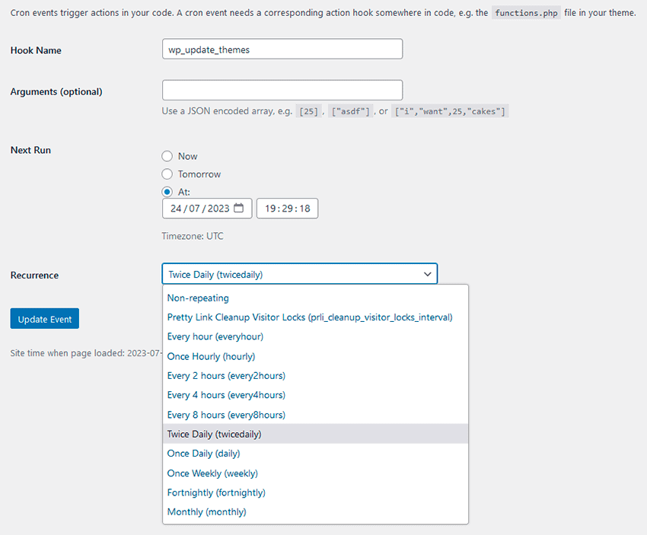Open the calendar date picker icon
The height and width of the screenshot is (535, 647).
[238, 208]
